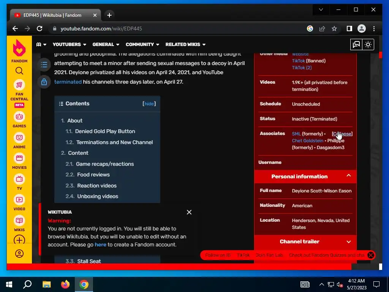Image resolution: width=389 pixels, height=292 pixels.
Task: Open the TikTok (Banned) link
Action: (x=299, y=60)
